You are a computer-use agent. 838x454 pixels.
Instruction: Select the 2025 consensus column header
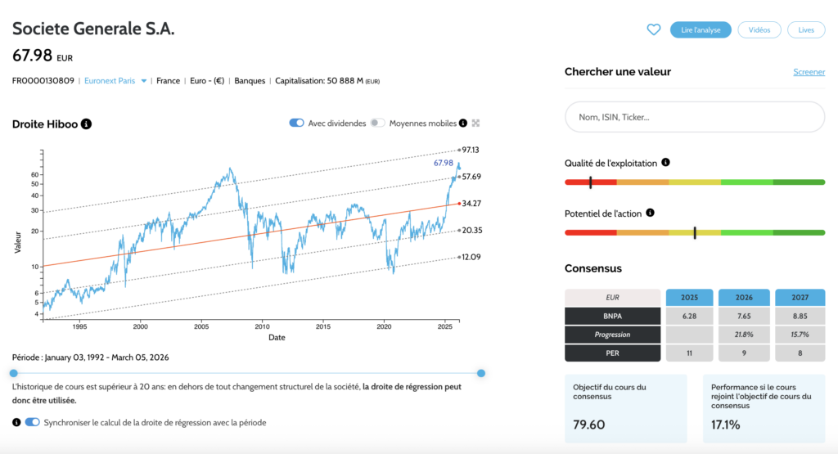point(688,297)
